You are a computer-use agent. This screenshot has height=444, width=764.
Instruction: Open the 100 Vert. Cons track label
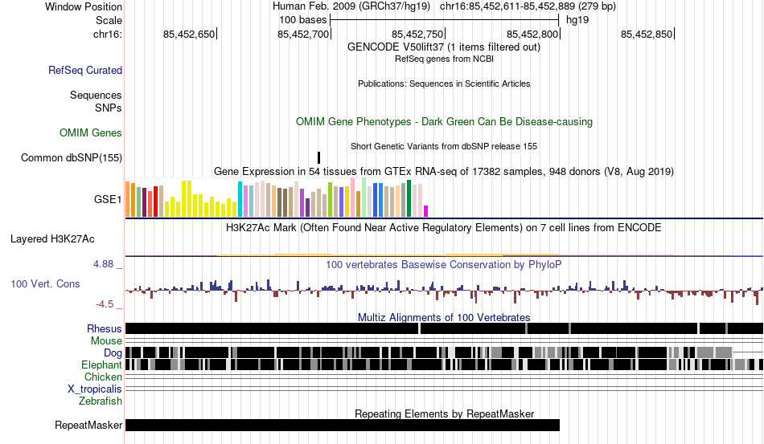(x=45, y=283)
